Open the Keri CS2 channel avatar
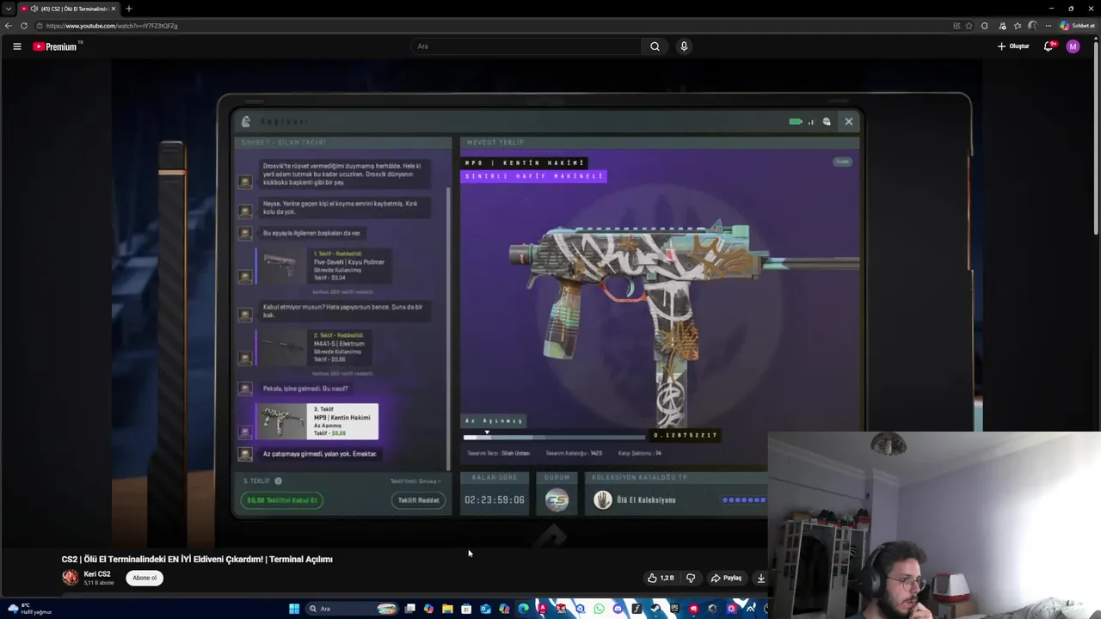Screen dimensions: 1101x619 coord(70,578)
